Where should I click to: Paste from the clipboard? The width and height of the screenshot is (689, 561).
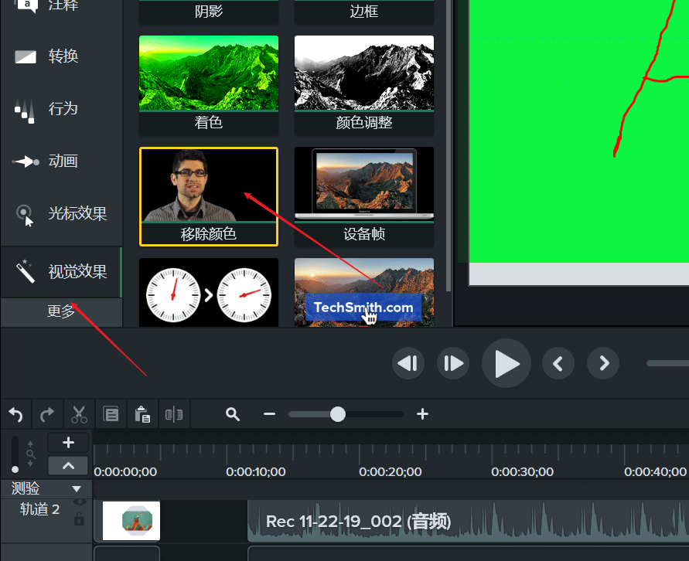tap(142, 414)
